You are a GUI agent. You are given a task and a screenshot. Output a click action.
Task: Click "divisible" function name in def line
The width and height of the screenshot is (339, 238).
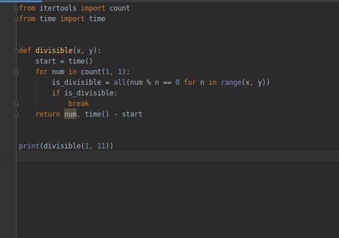54,51
